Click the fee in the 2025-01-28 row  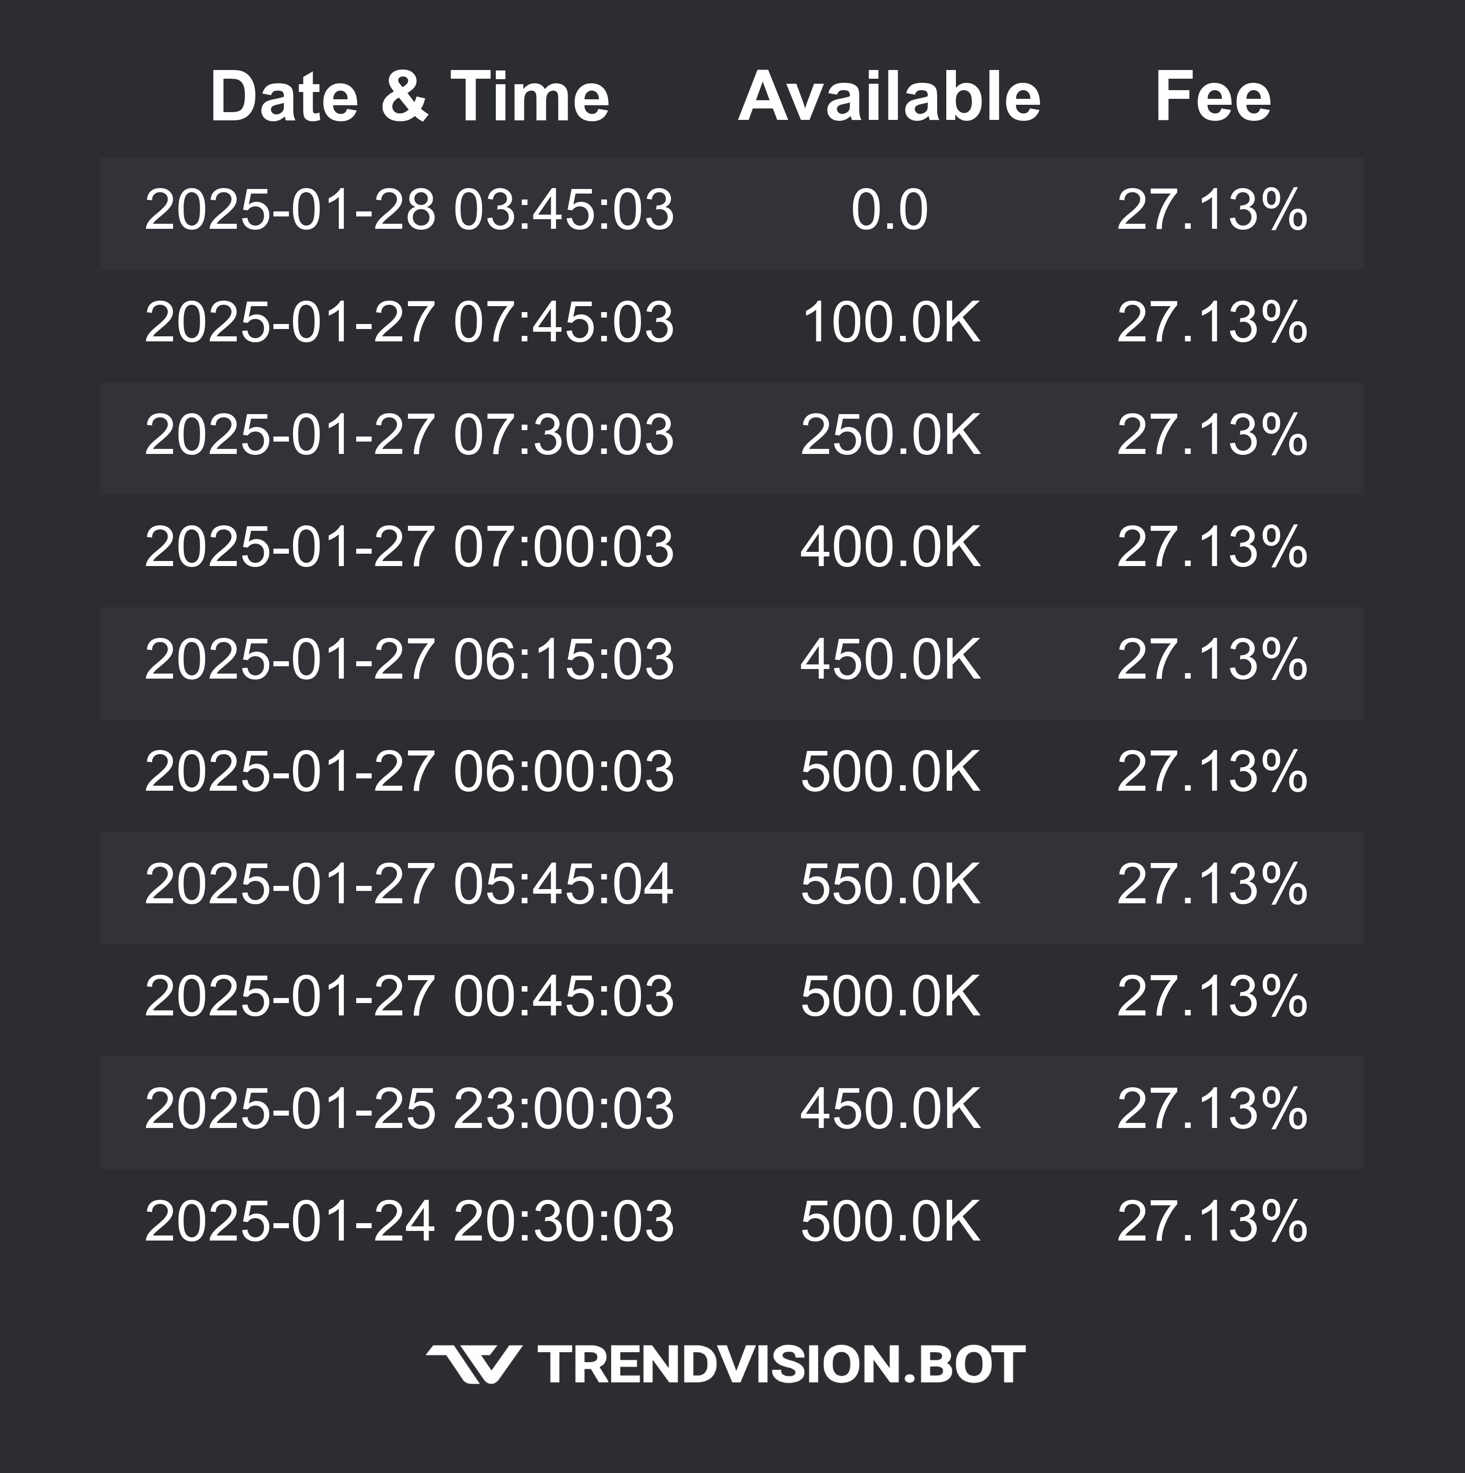[1212, 210]
